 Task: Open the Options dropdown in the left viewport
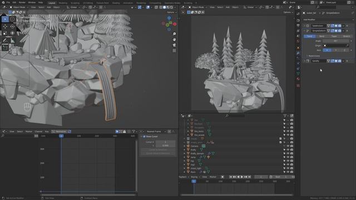coord(171,12)
